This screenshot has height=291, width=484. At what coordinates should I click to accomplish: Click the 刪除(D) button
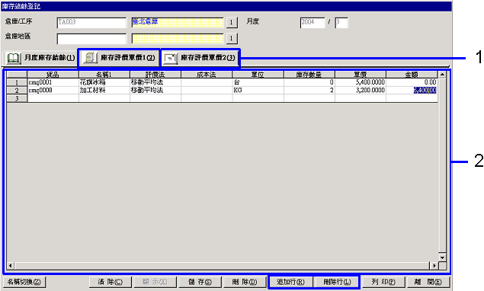click(245, 282)
